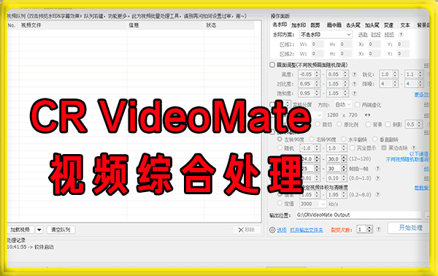Expand the arrow next to 加载视频
Screen dimensions: 438x276
pos(39,229)
